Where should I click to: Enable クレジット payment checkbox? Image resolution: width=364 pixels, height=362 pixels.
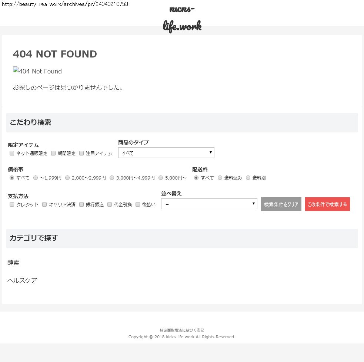[12, 204]
